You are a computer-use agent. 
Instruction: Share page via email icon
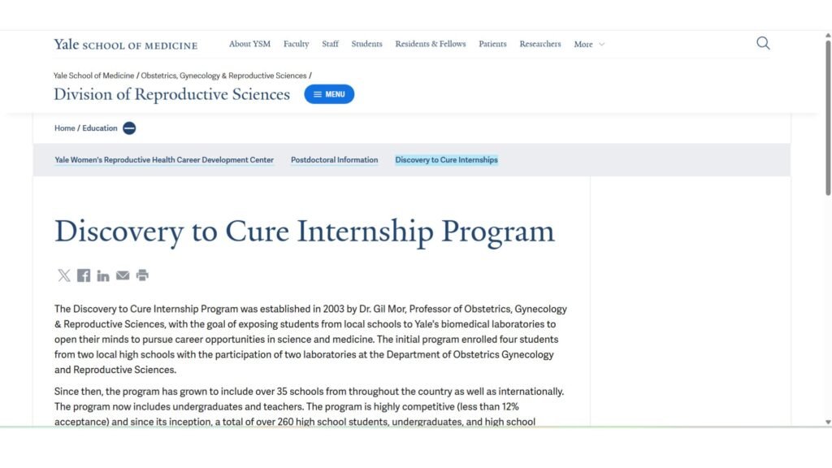[x=123, y=275]
